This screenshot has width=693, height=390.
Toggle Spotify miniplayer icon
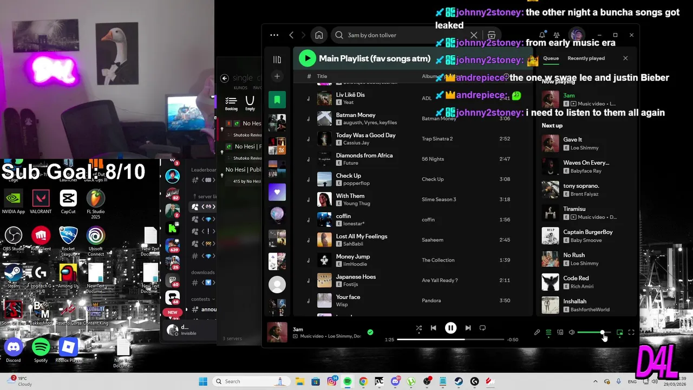(620, 333)
